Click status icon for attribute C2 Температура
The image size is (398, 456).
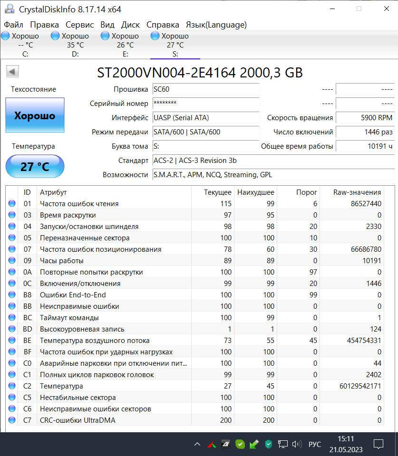12,386
